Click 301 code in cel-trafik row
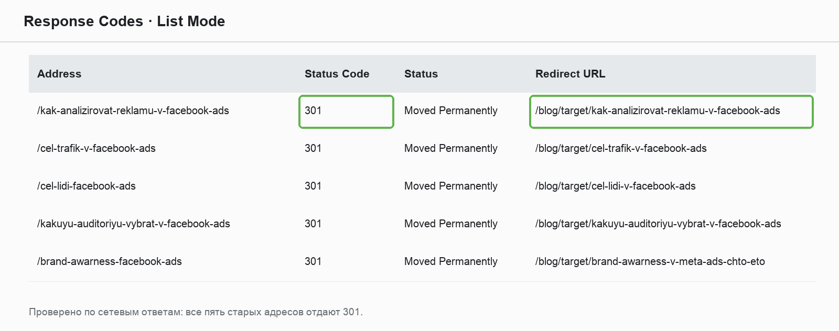This screenshot has width=839, height=331. point(313,148)
